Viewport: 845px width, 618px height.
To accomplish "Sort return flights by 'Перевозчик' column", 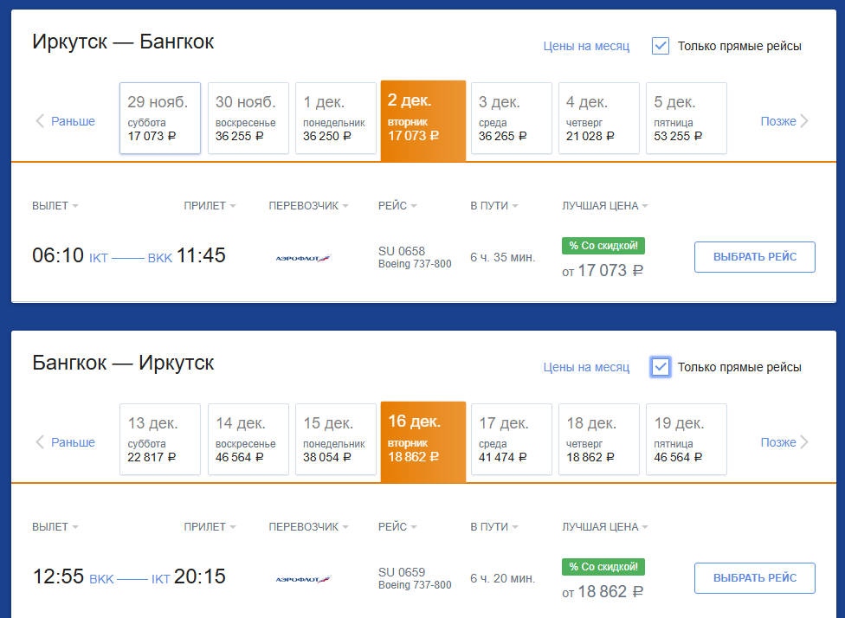I will (308, 527).
